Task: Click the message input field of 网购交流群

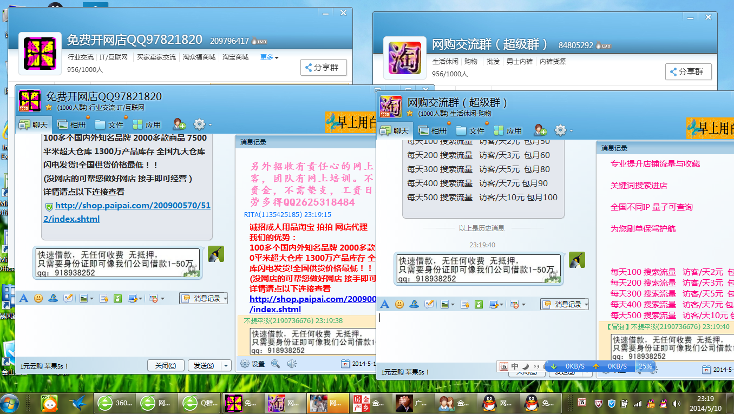Action: pos(485,337)
